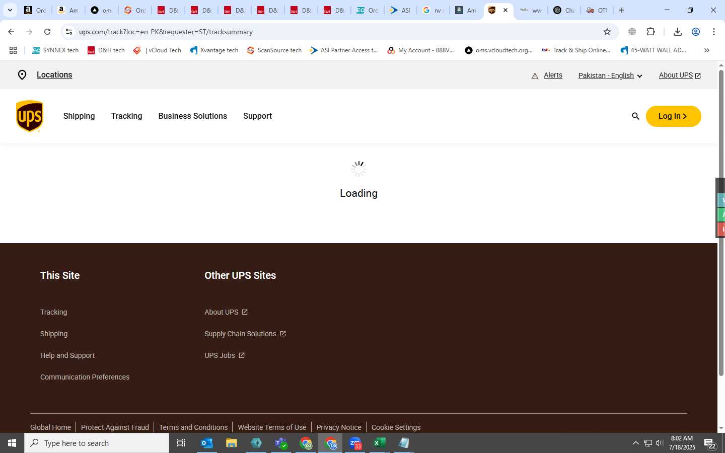This screenshot has height=453, width=725.
Task: Open ScanSource tech bookmark
Action: pos(274,50)
